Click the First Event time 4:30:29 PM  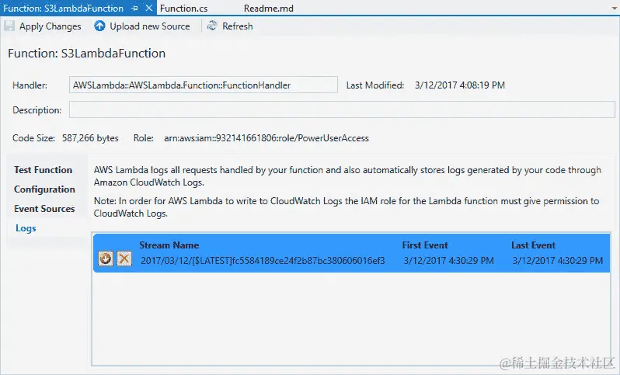[449, 261]
